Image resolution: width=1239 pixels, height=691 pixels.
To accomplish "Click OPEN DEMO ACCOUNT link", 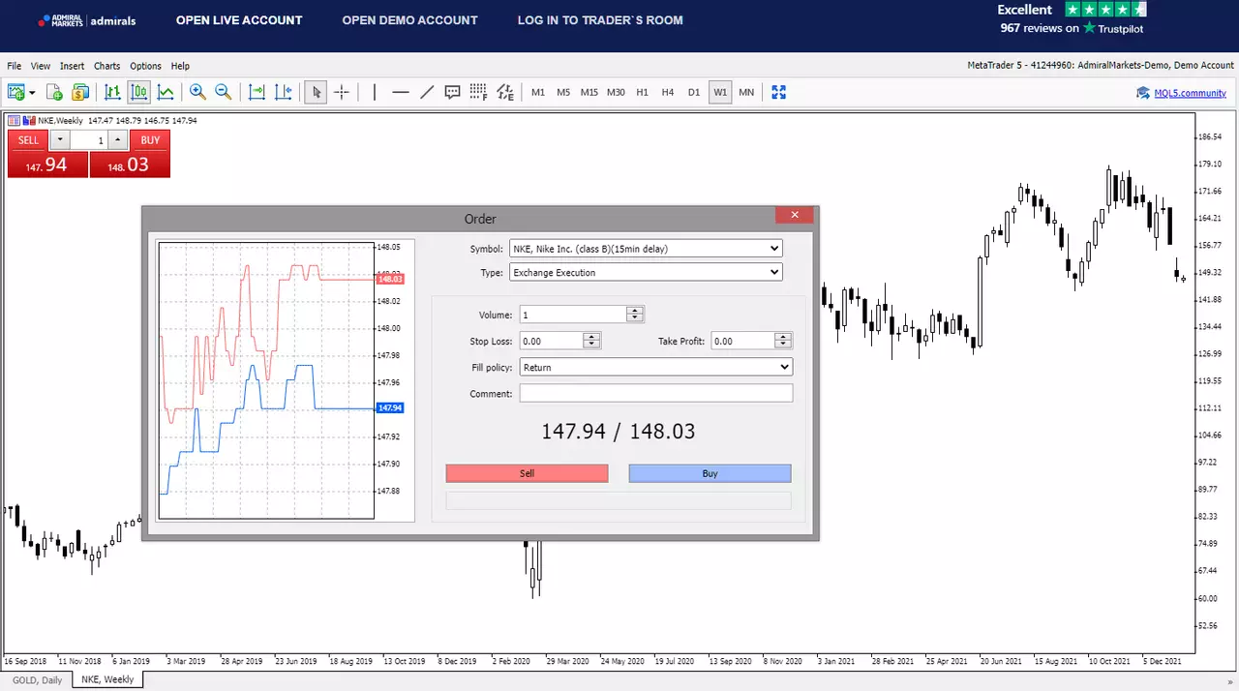I will click(409, 19).
